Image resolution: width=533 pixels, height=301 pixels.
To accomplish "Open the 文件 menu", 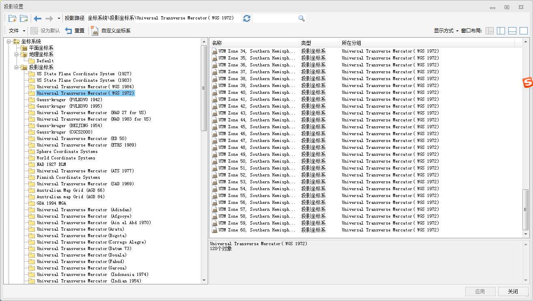I will pyautogui.click(x=17, y=31).
